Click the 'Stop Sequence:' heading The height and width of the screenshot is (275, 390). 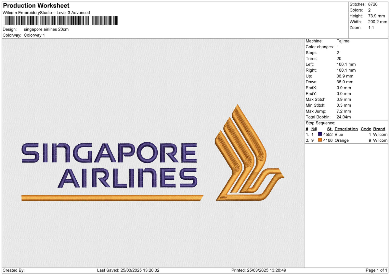click(320, 123)
